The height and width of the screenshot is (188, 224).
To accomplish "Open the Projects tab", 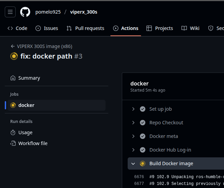I will pyautogui.click(x=160, y=28).
